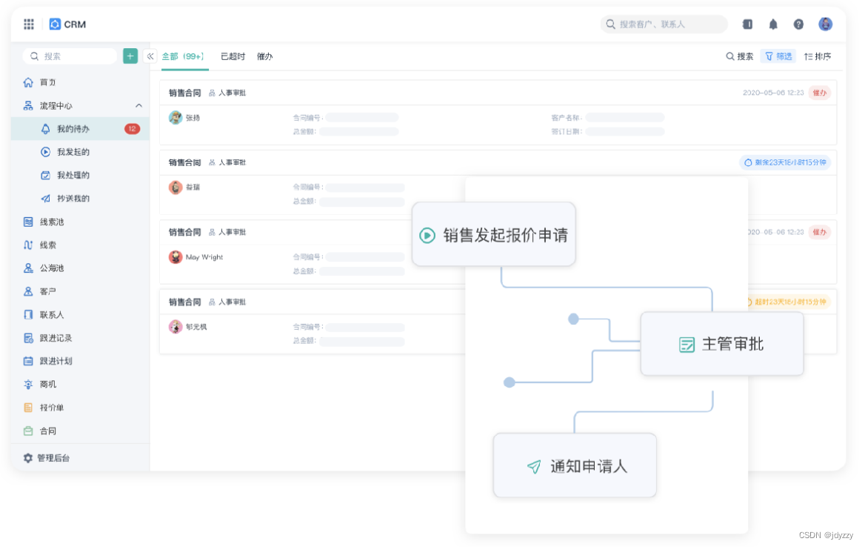Click the green plus add button
This screenshot has width=865, height=547.
[130, 56]
